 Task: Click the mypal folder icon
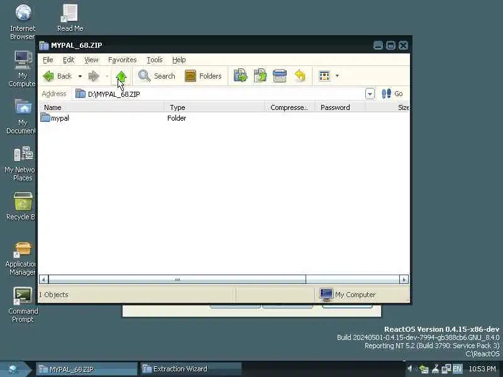pyautogui.click(x=45, y=117)
